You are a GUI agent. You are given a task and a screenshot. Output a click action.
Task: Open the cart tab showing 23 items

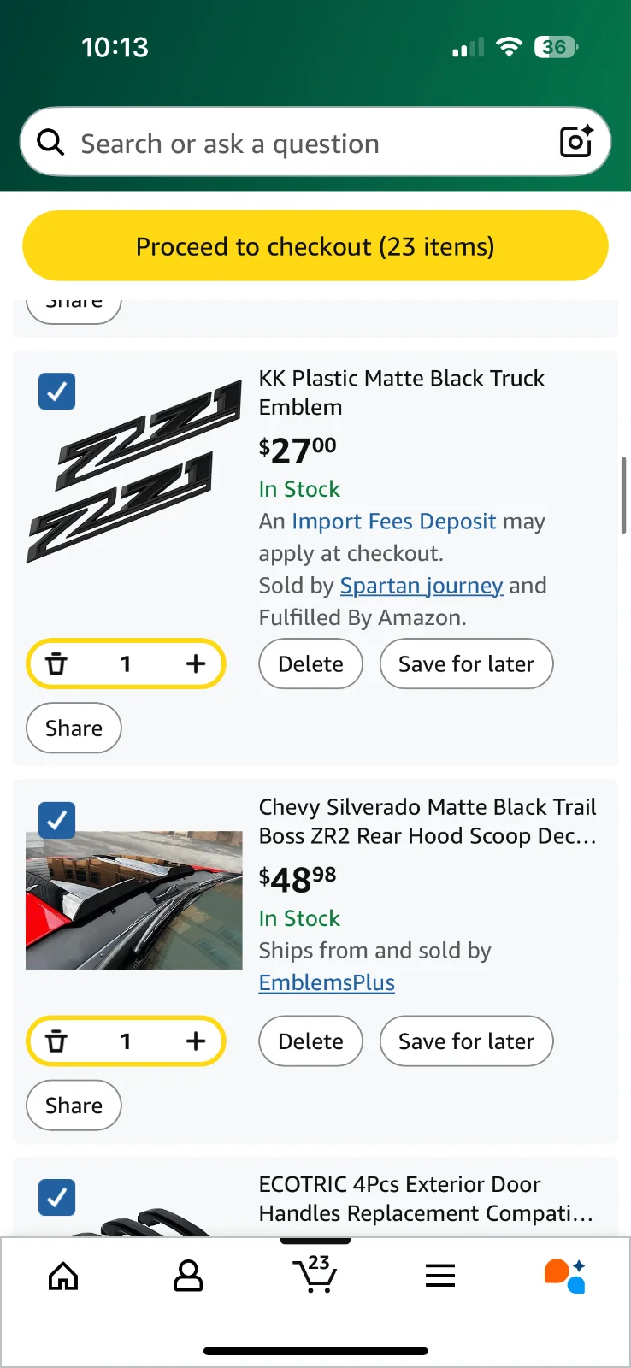coord(315,1275)
